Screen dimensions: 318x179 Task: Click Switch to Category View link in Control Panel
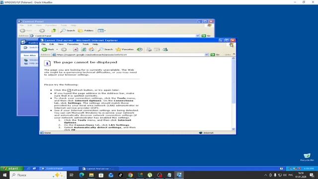pos(31,48)
